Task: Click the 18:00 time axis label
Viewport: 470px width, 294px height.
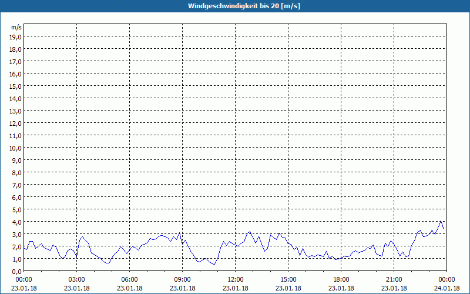Action: [x=341, y=280]
